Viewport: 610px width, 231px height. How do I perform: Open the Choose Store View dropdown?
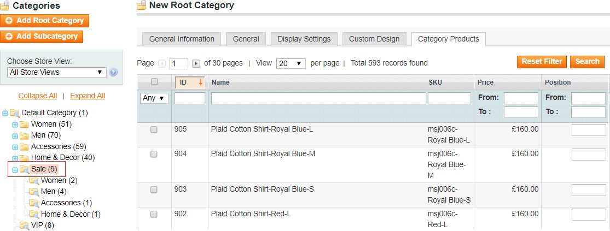[x=57, y=72]
